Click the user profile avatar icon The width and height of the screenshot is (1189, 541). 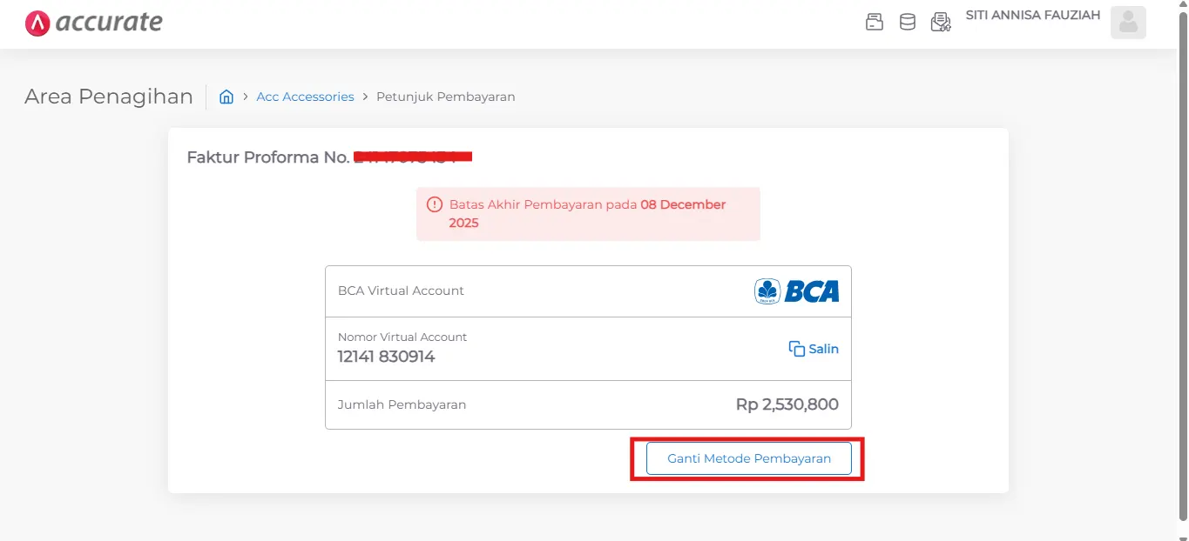[1128, 22]
